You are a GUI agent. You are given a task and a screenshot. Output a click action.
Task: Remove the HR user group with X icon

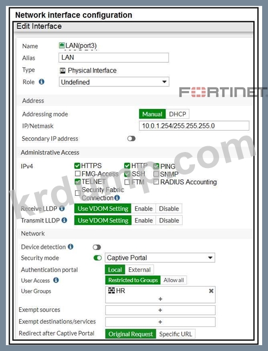coord(211,291)
